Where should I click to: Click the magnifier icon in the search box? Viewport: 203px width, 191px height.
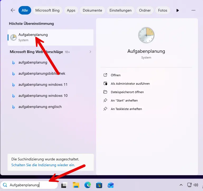coord(5,185)
